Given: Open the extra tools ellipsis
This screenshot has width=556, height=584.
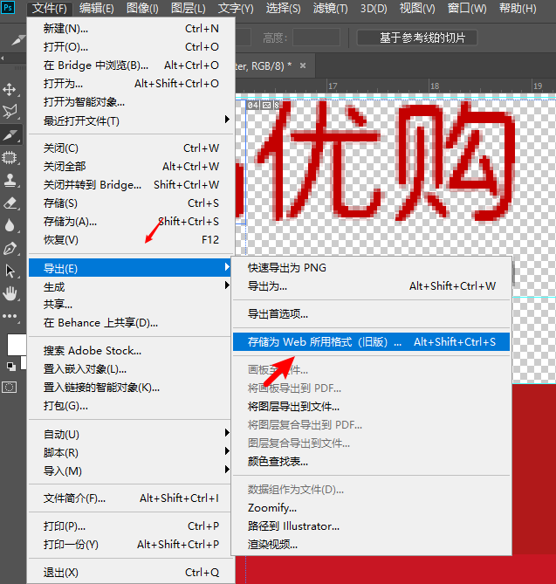Looking at the screenshot, I should 10,316.
